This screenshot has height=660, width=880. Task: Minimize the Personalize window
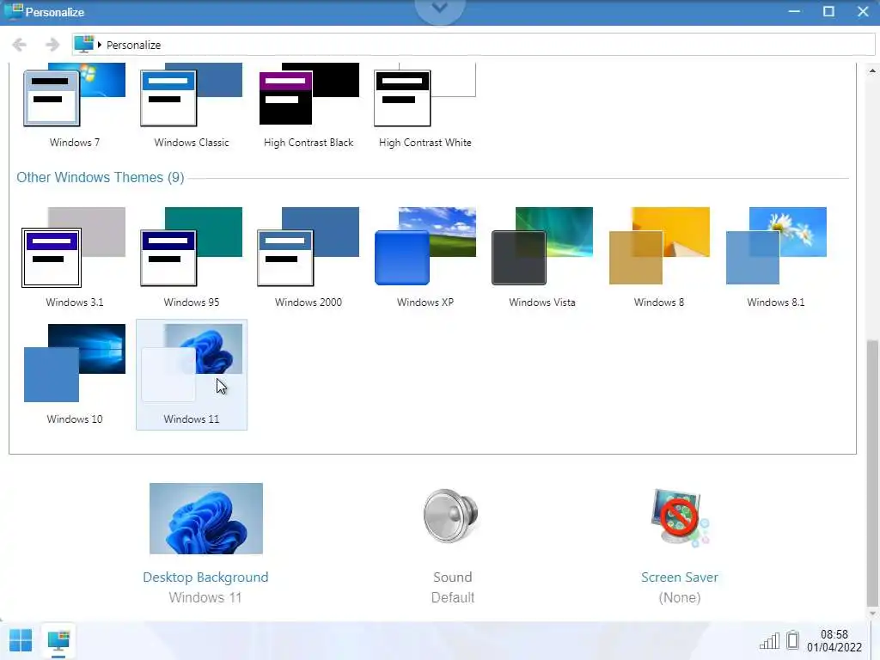[793, 11]
